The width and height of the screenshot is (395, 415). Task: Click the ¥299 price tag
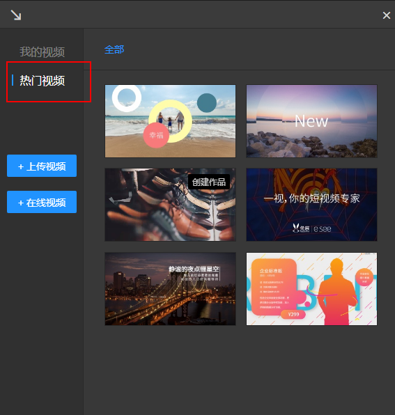(293, 314)
